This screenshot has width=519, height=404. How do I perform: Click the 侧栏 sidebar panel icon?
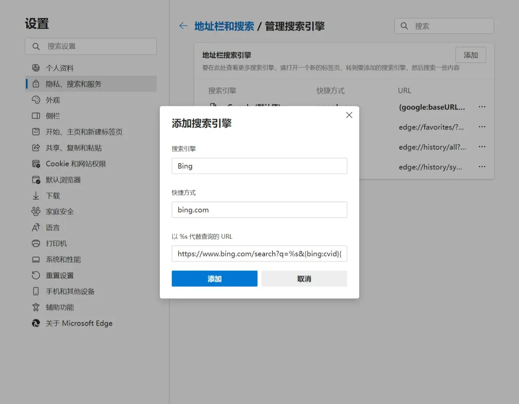(36, 116)
